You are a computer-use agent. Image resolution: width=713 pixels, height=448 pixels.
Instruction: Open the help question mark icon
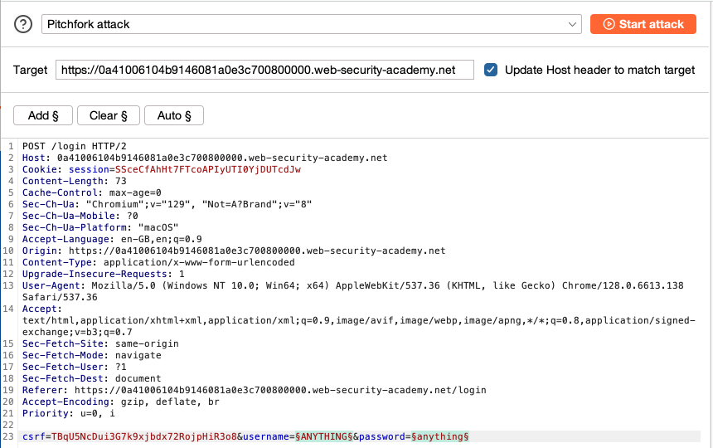click(23, 24)
